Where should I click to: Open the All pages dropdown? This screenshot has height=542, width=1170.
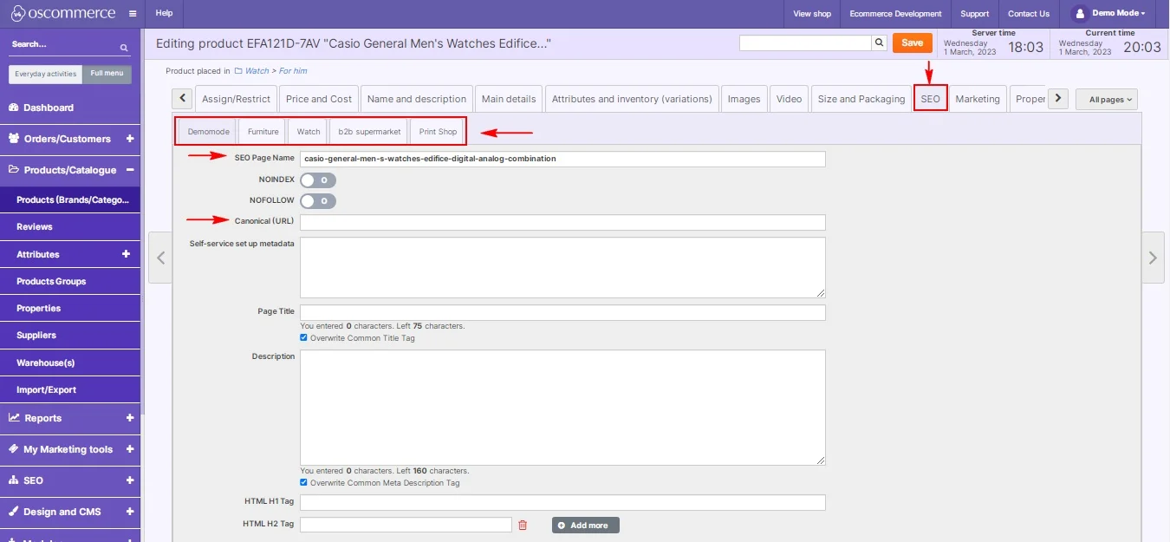coord(1107,100)
